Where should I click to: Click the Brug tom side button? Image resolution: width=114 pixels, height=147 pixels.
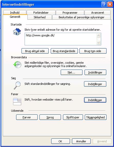[x=93, y=51]
